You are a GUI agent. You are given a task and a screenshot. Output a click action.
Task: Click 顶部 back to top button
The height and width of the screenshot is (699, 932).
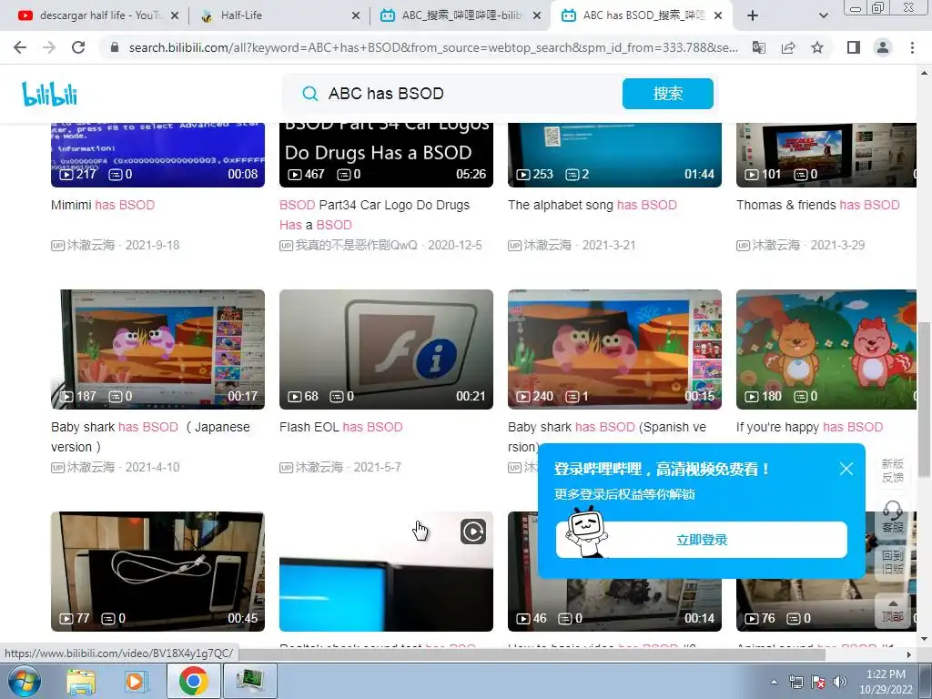pyautogui.click(x=893, y=611)
